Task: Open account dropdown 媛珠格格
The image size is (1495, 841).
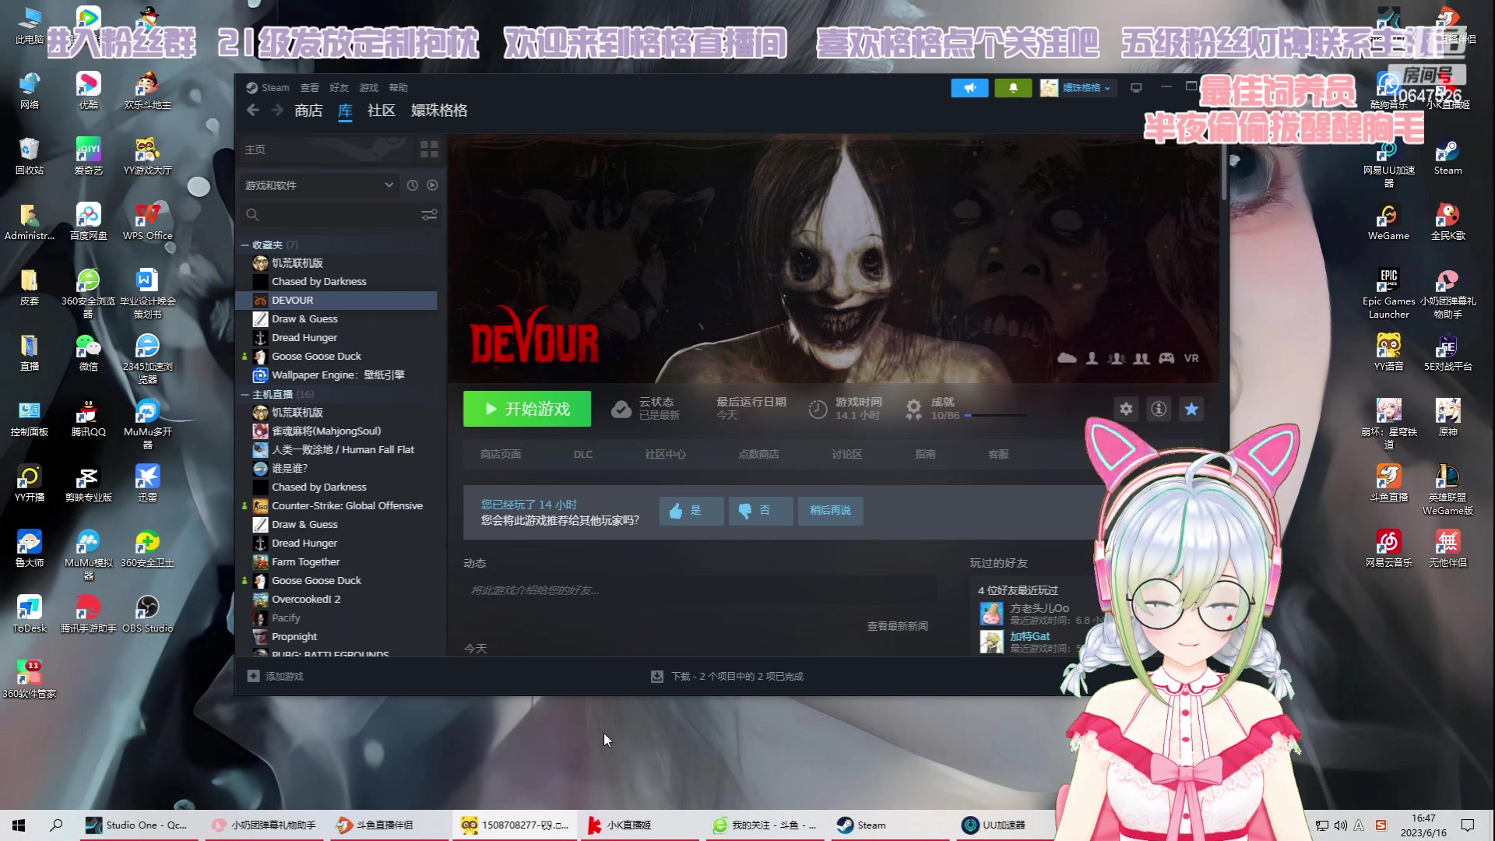Action: pos(1077,88)
